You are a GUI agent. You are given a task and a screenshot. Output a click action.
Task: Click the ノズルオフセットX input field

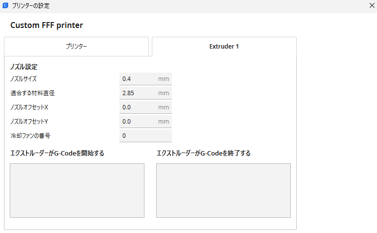click(x=140, y=107)
